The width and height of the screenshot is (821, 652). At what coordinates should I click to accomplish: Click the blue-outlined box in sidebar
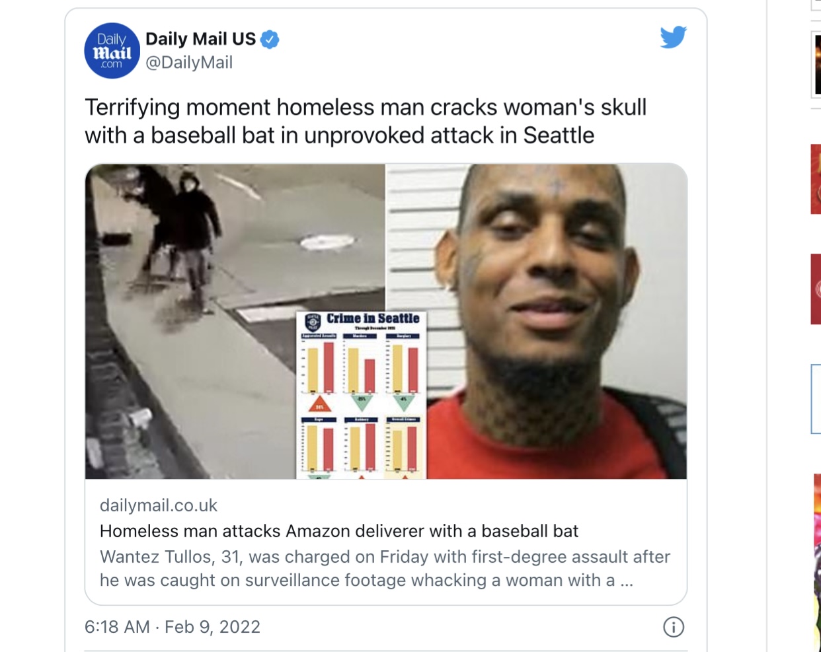816,399
